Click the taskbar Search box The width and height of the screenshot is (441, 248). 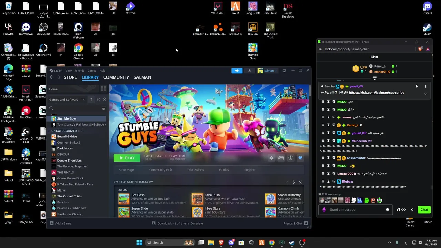tap(170, 242)
